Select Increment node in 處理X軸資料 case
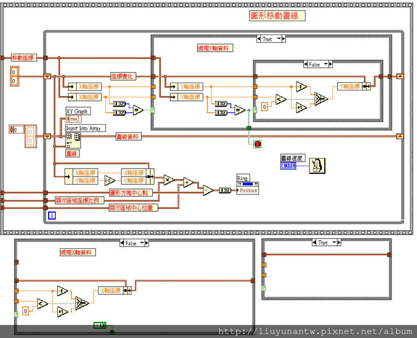The image size is (417, 338). pos(62,312)
